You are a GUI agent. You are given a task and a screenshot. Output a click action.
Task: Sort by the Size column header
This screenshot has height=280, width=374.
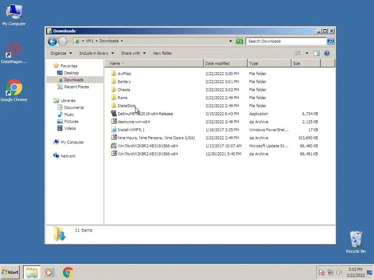(306, 63)
